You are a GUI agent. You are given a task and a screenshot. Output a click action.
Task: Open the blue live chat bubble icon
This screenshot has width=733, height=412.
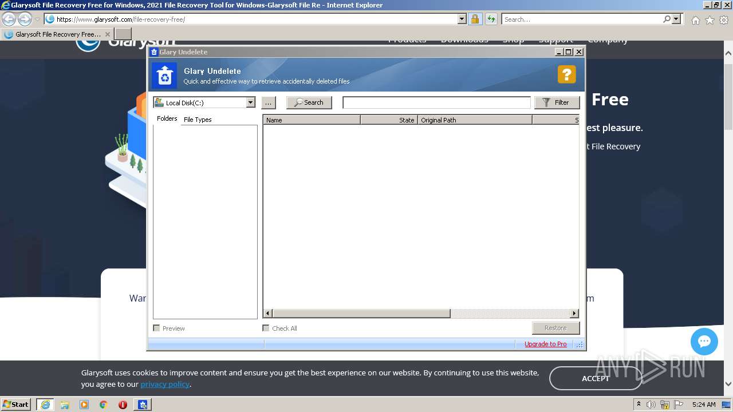[x=704, y=342]
